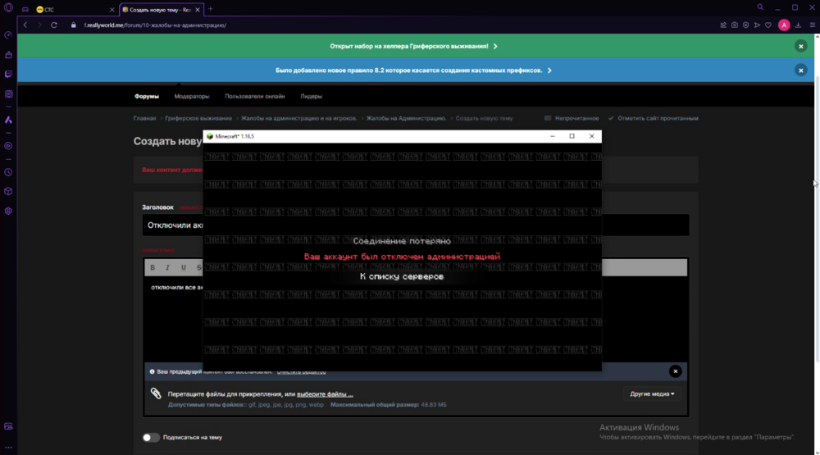Open Жалобы на администрацию и на игроков breadcrumb
This screenshot has height=455, width=820.
(298, 118)
